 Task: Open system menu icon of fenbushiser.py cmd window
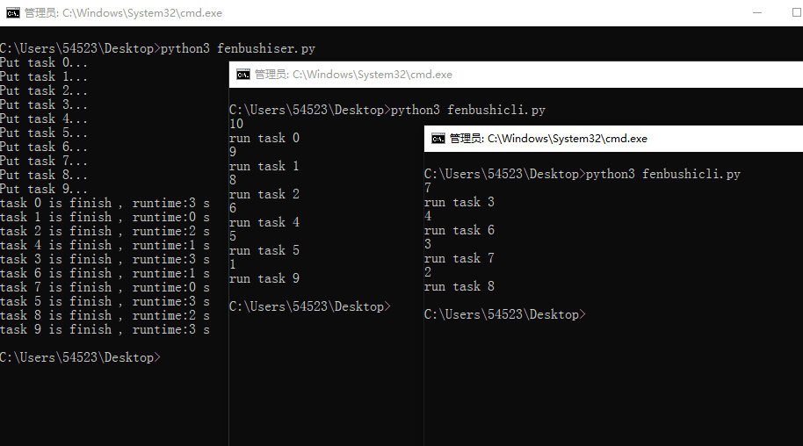12,13
